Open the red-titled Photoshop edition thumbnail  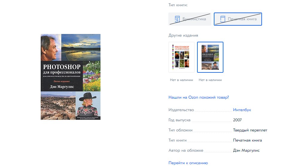[x=182, y=57]
